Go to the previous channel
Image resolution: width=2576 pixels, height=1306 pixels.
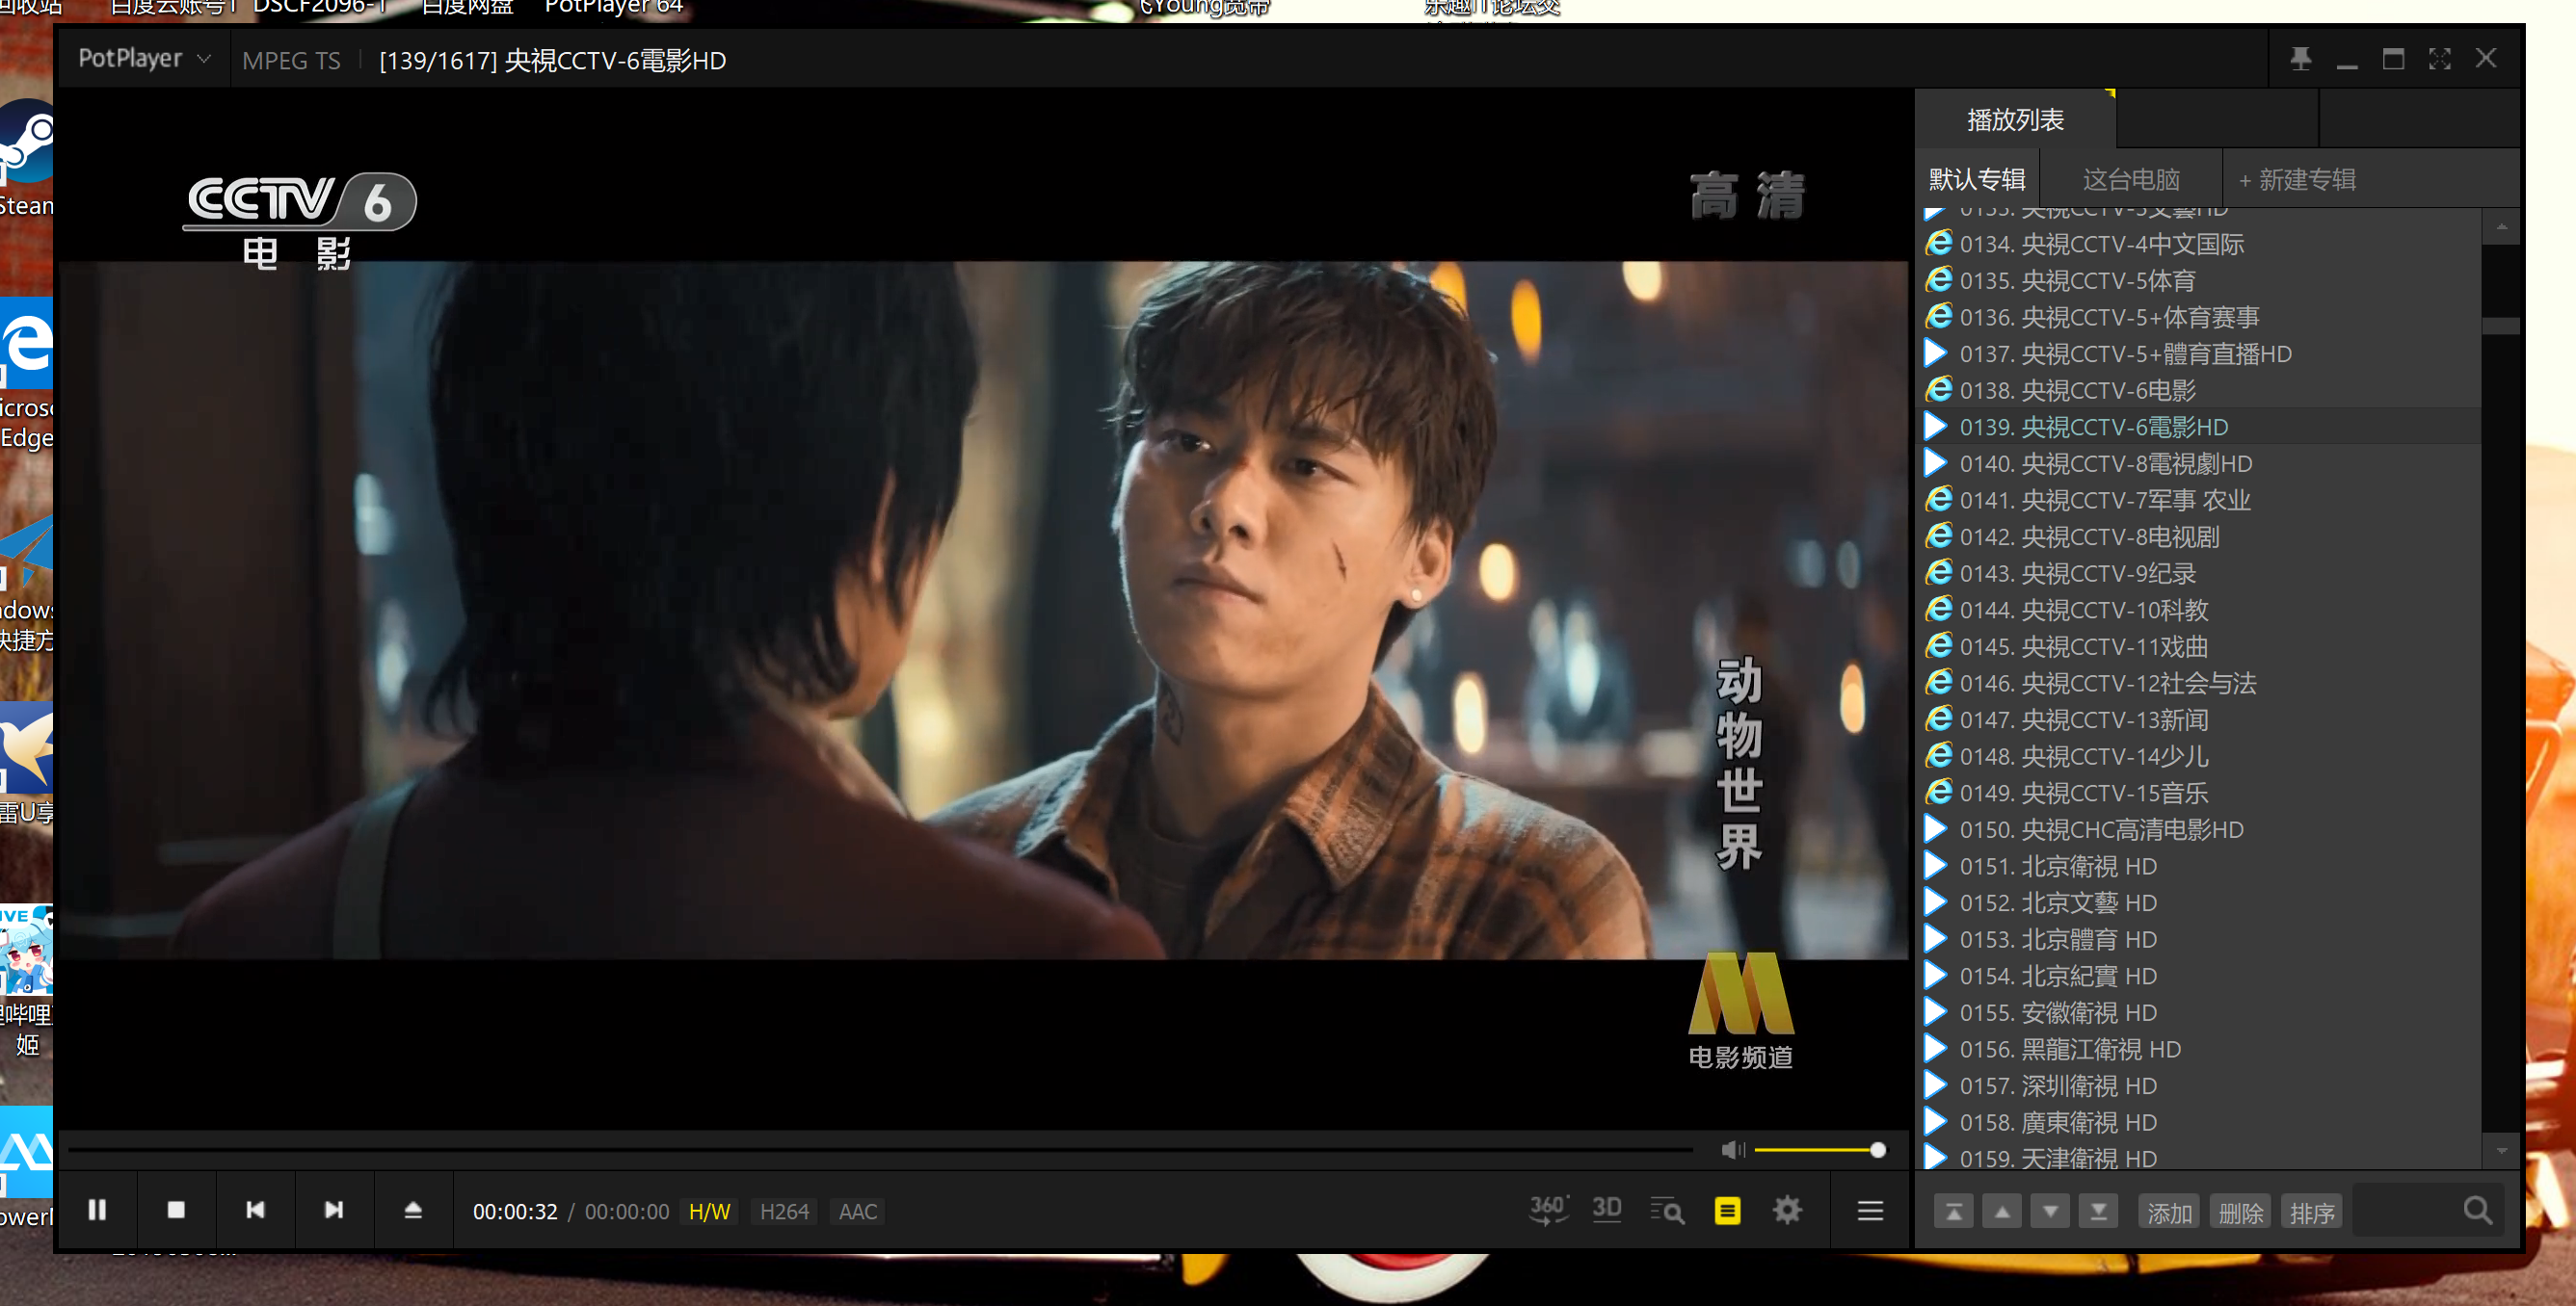pos(255,1210)
